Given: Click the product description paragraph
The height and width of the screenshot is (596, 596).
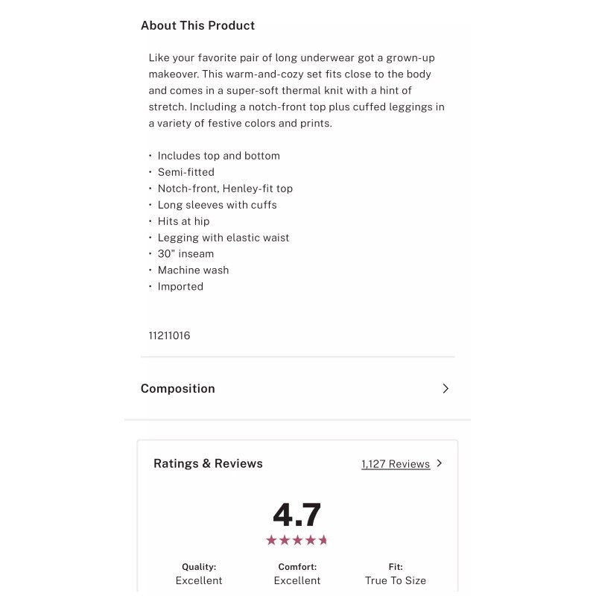Looking at the screenshot, I should [297, 90].
